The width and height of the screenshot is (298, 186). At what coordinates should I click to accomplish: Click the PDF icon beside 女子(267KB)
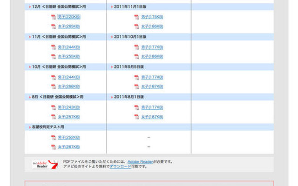click(54, 147)
